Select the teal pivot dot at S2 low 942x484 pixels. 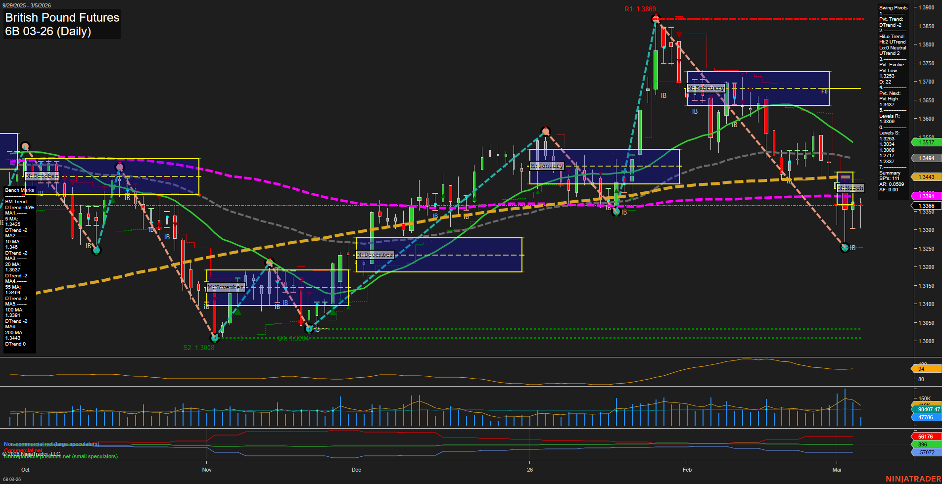[x=214, y=338]
